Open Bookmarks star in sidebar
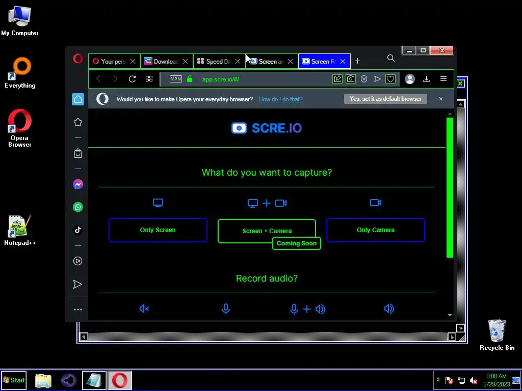Screen dimensions: 522x391 coord(78,122)
